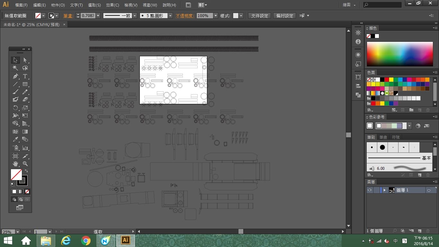This screenshot has height=247, width=439.
Task: Open the Pathfinder panel icon in dock
Action: pos(358,95)
